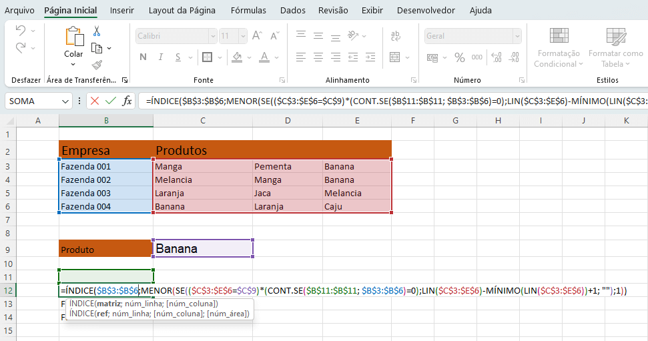Open the Arquivo menu
Viewport: 648px width, 341px height.
[x=19, y=10]
